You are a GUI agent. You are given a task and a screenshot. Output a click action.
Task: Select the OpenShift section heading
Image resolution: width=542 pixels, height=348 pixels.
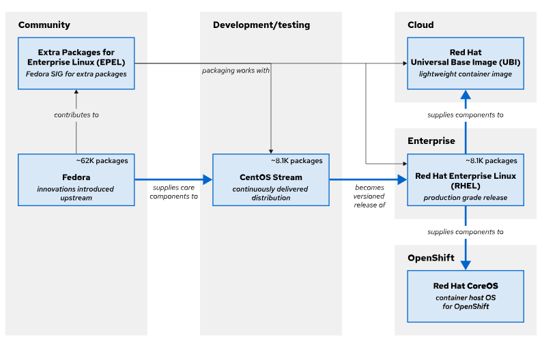tap(431, 259)
